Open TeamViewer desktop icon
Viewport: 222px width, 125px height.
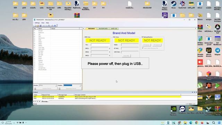point(182,110)
